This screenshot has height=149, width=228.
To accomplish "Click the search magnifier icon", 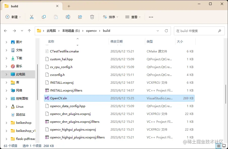I will click(219, 31).
